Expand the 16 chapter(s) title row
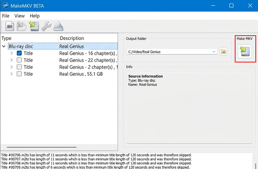The image size is (258, 169). click(12, 53)
